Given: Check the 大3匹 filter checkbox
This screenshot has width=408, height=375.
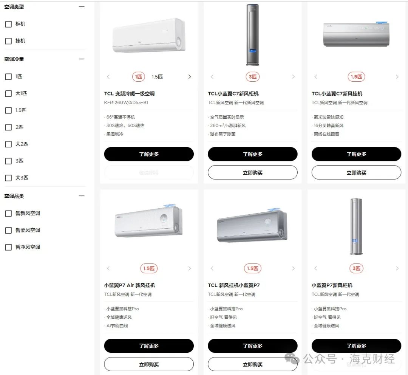Looking at the screenshot, I should pyautogui.click(x=8, y=178).
